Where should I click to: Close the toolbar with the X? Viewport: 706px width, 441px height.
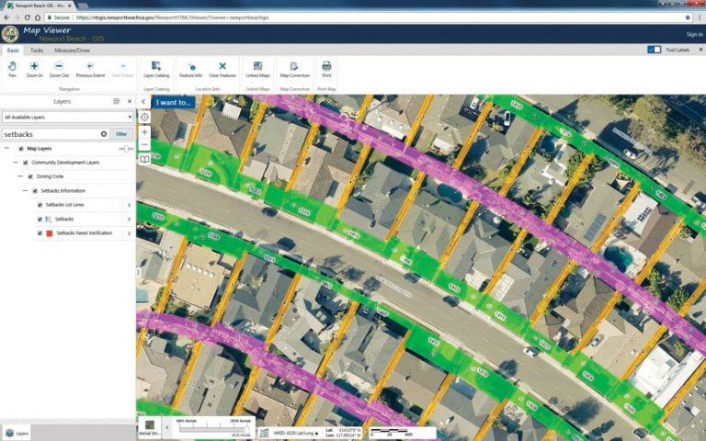(700, 50)
